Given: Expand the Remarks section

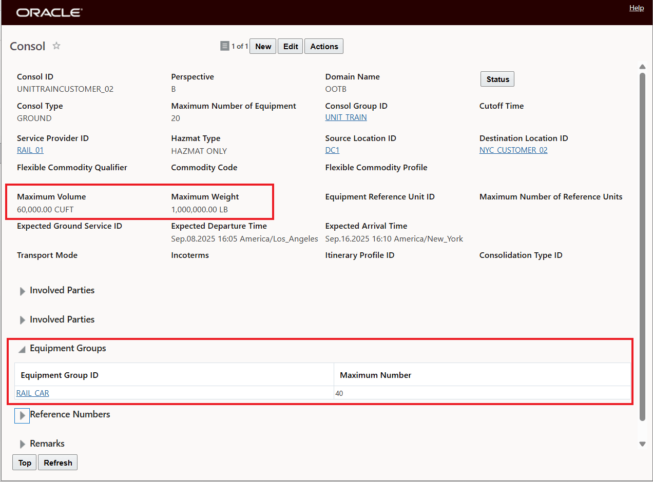Looking at the screenshot, I should (x=22, y=444).
